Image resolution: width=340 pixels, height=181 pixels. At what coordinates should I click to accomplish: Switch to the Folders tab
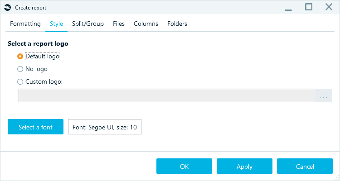[177, 24]
